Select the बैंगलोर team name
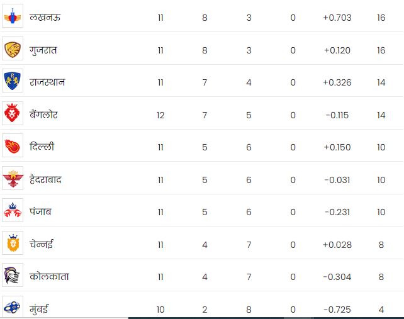 [x=43, y=115]
